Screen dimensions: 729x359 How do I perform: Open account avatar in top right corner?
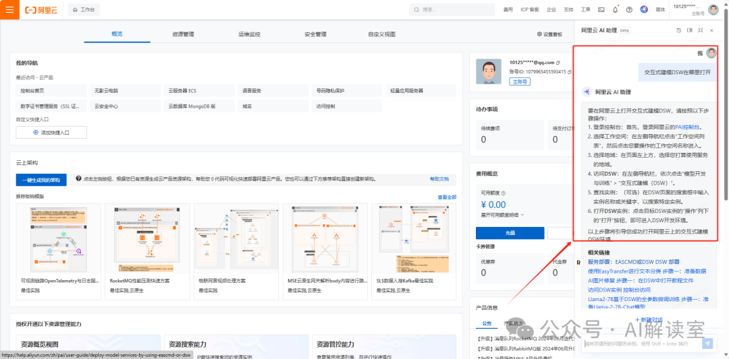click(x=713, y=9)
